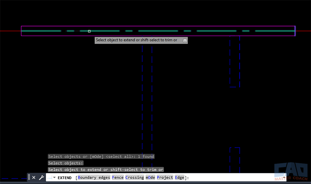
Task: Open command line customize wrench icon
Action: [41, 177]
